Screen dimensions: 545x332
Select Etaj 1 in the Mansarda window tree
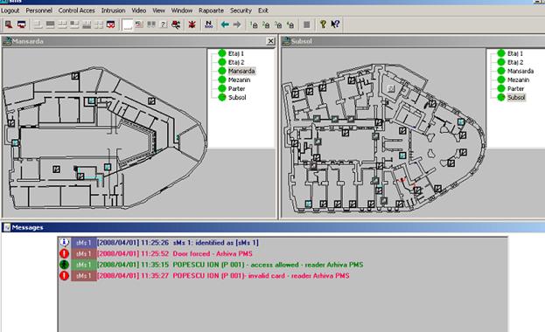point(236,53)
